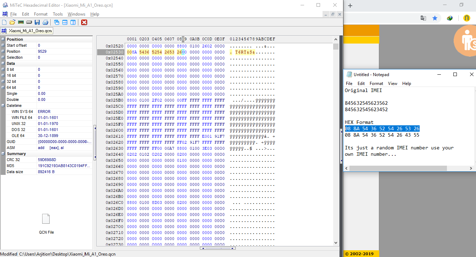This screenshot has height=257, width=476.
Task: Expand the Position 9529 row
Action: point(3,51)
